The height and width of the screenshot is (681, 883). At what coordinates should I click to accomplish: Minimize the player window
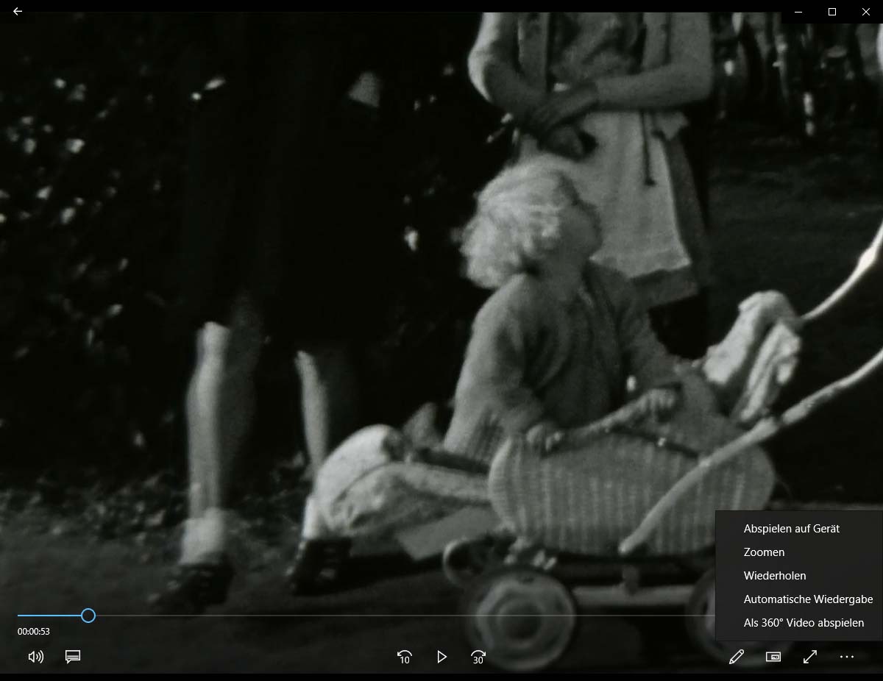(798, 12)
